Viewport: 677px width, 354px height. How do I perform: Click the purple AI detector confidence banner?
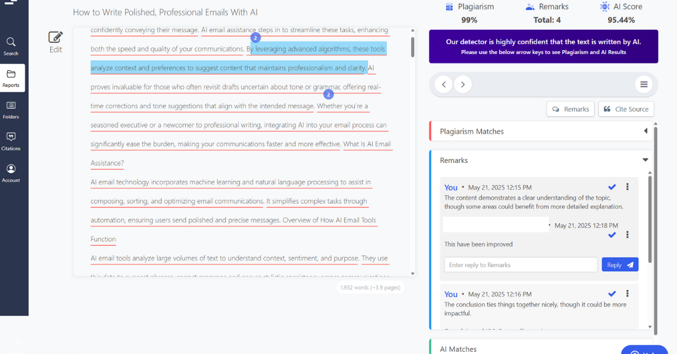543,46
